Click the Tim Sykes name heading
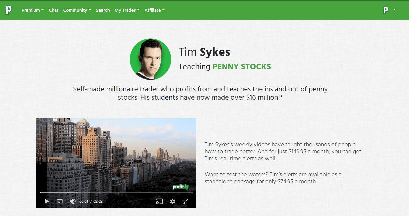The image size is (409, 216). (x=204, y=52)
